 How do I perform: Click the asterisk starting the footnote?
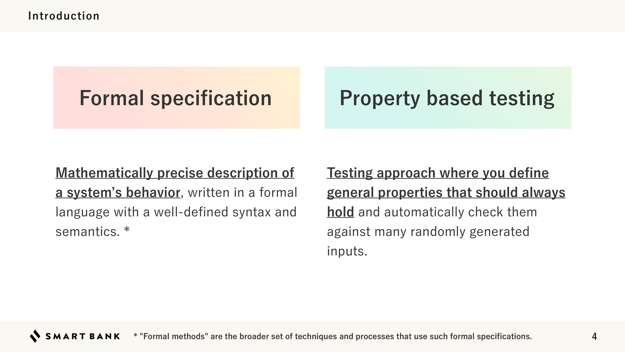pos(135,336)
